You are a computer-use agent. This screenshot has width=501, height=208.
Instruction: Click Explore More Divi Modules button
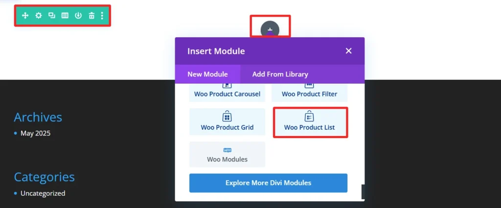pos(268,183)
